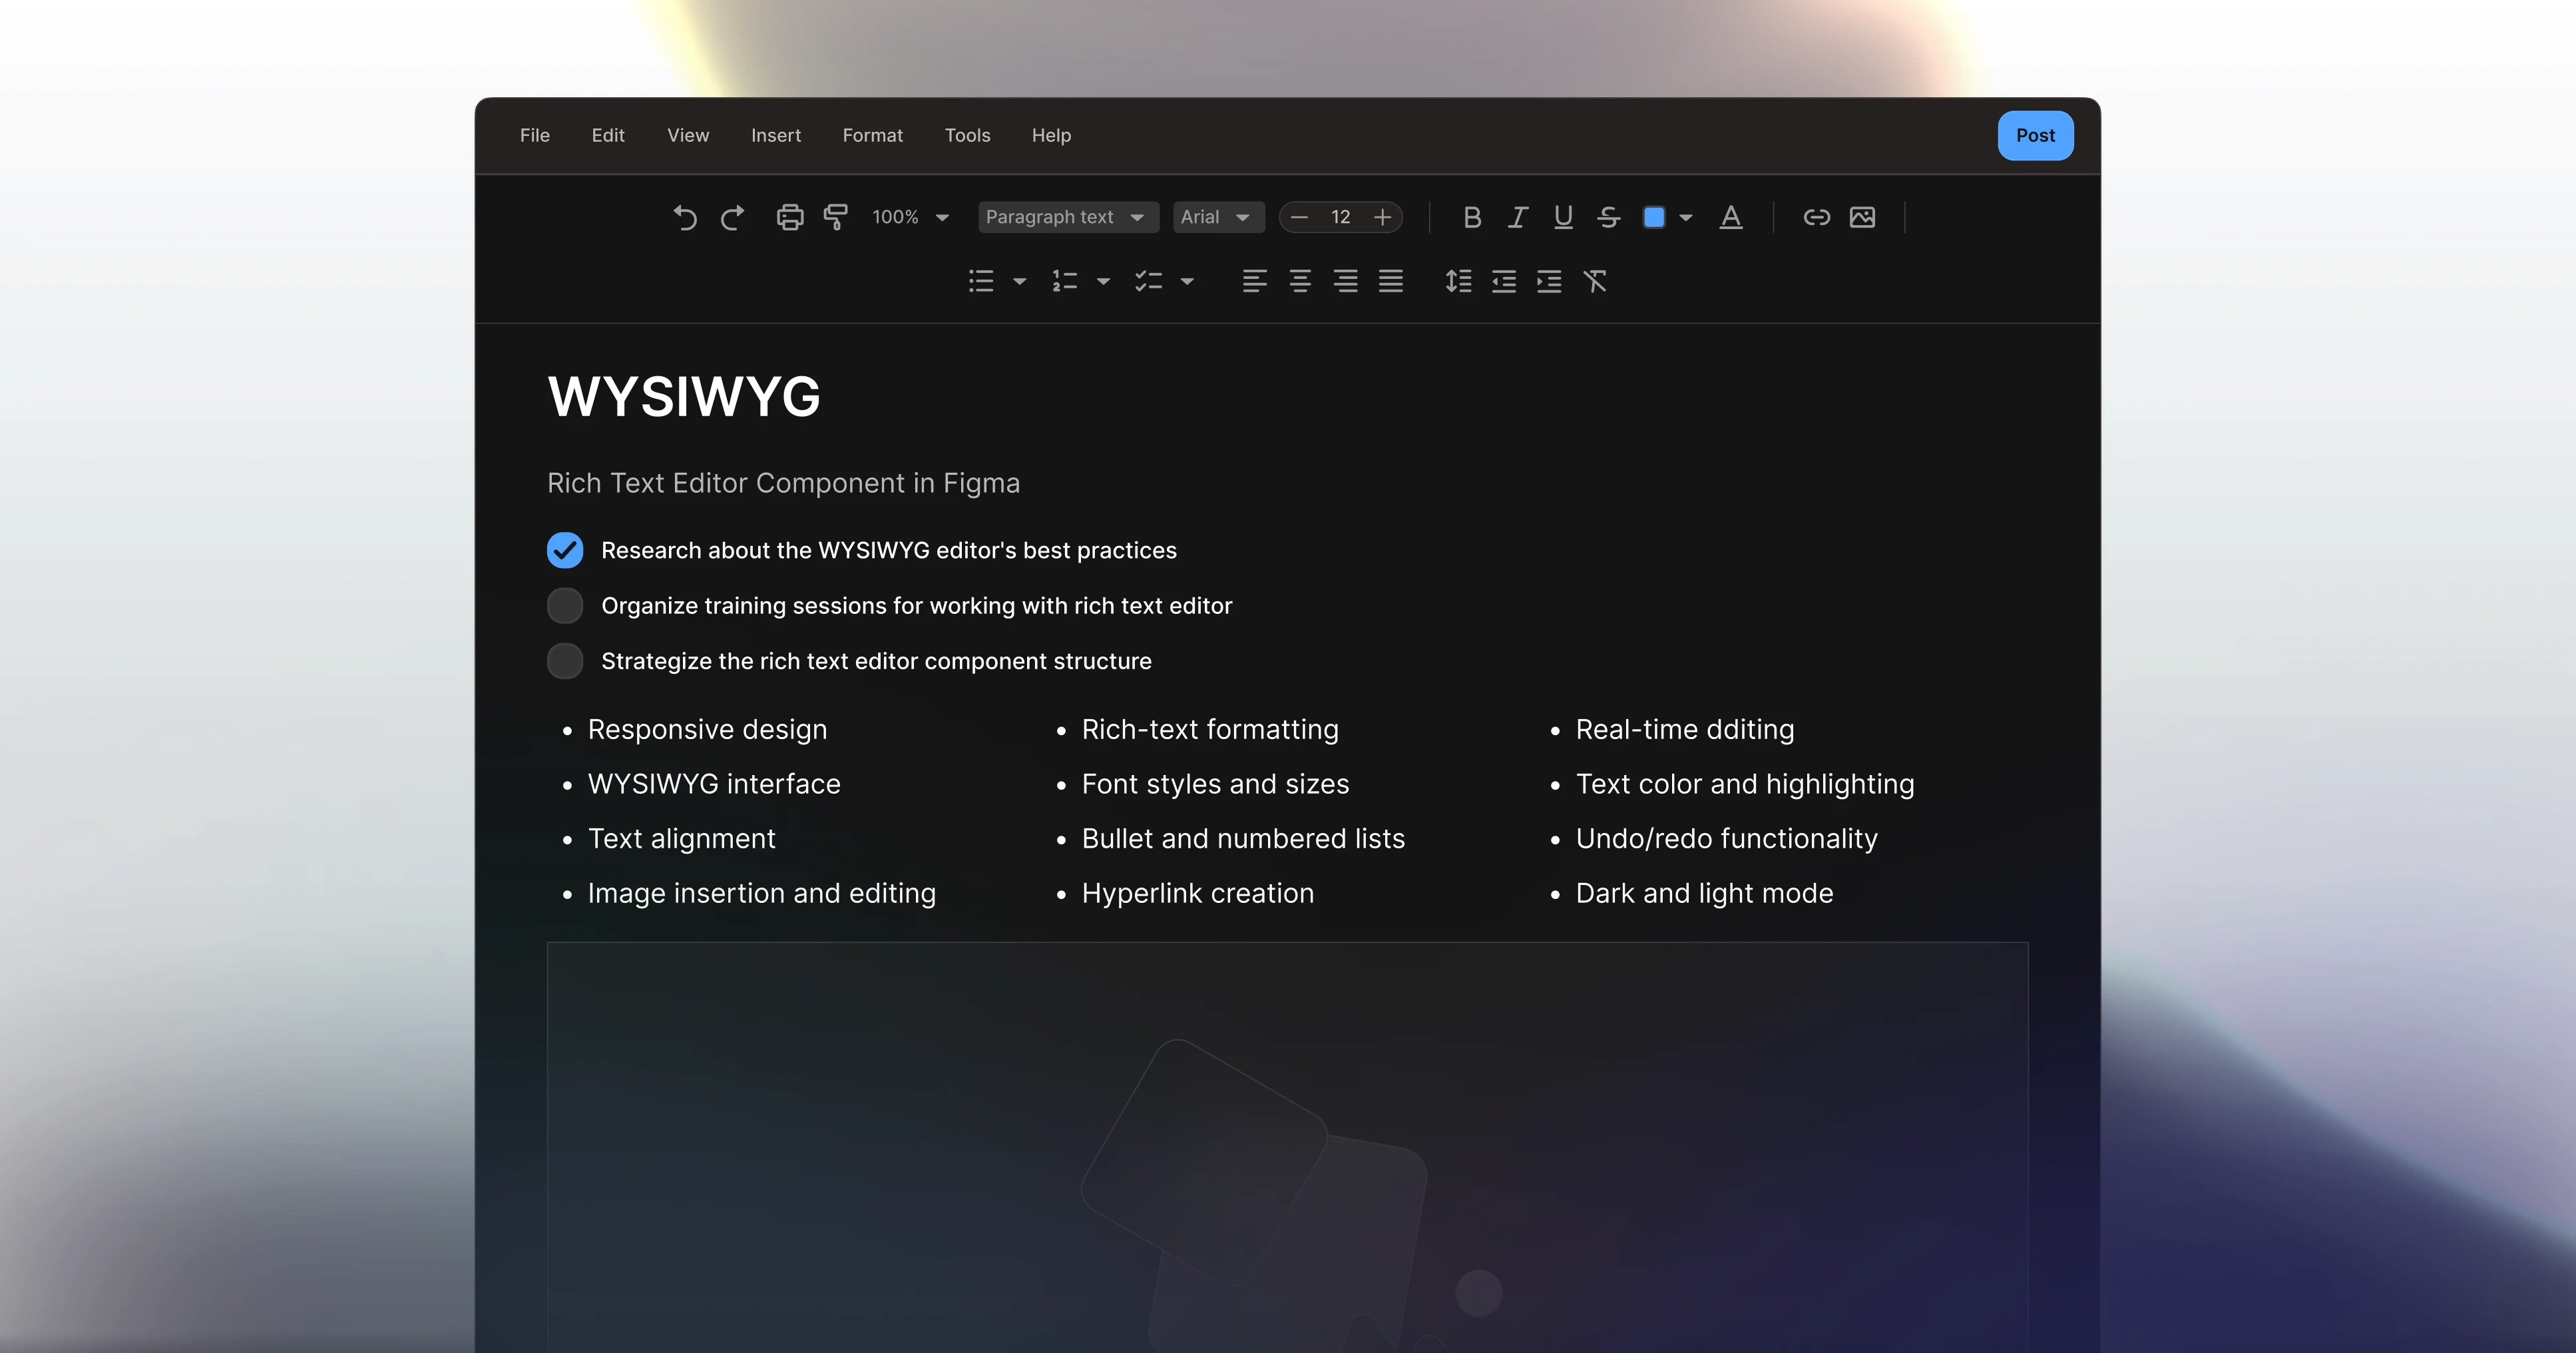The height and width of the screenshot is (1353, 2576).
Task: Click the text color A icon
Action: 1731,217
